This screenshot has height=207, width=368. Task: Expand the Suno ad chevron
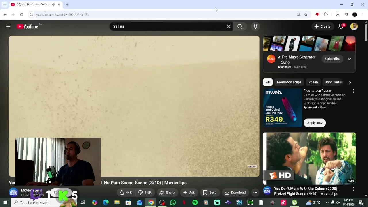[349, 59]
